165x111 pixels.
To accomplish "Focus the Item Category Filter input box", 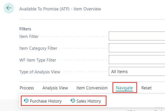I will 137,48.
